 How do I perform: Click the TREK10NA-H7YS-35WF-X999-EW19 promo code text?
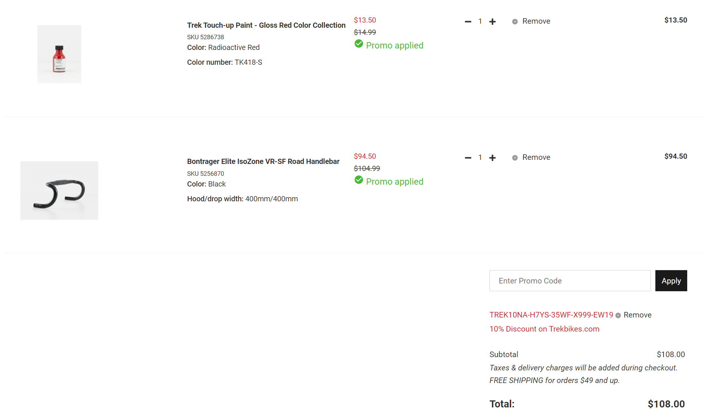point(551,315)
